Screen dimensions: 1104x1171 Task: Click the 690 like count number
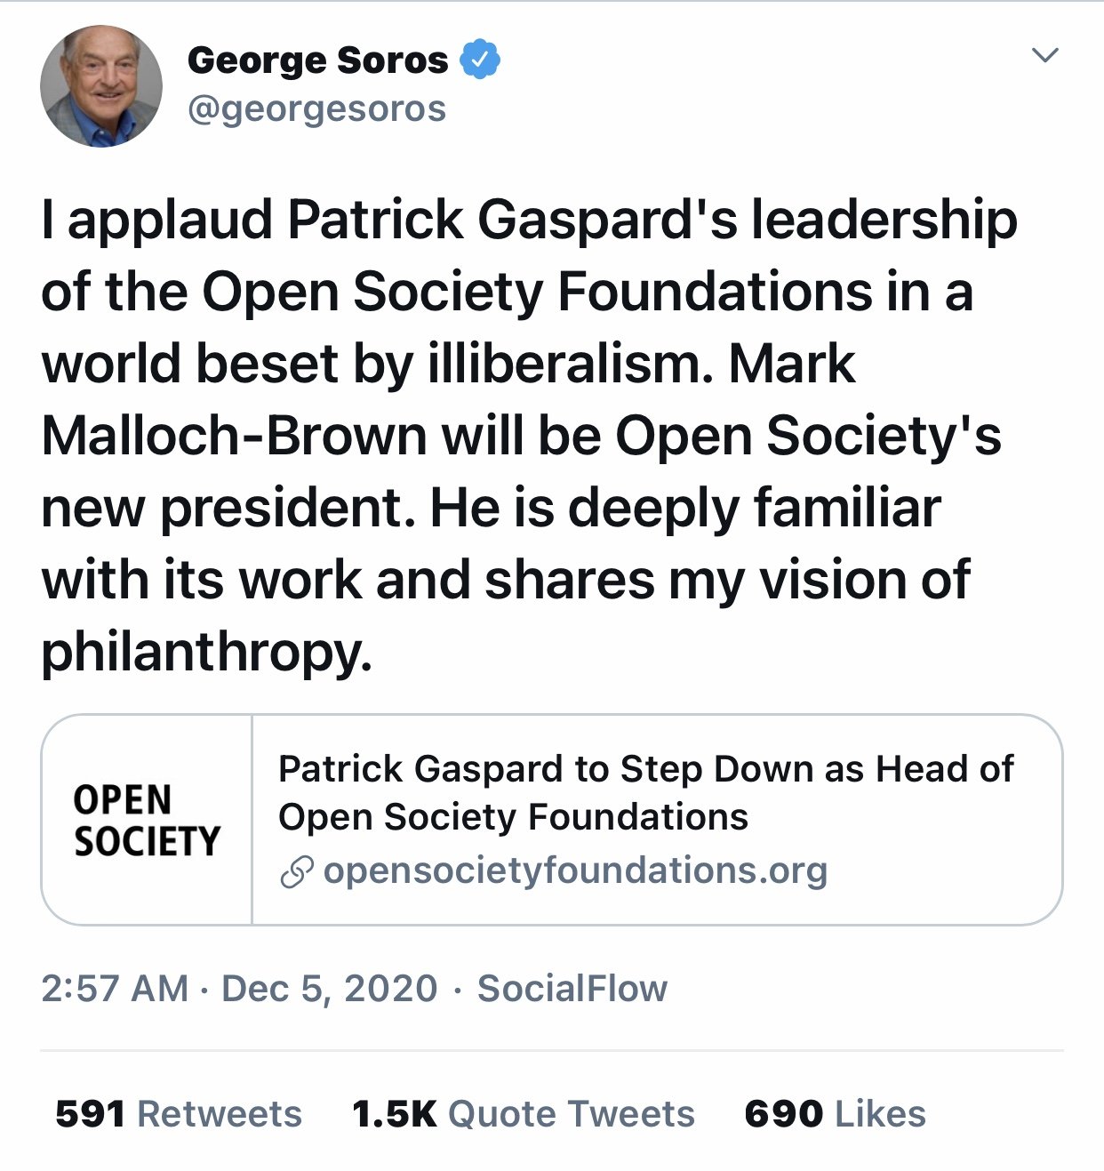(784, 1114)
